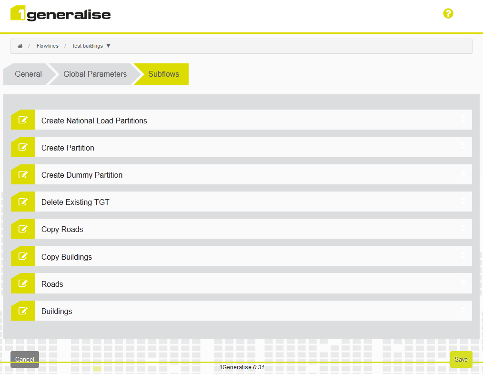
Task: Select 'Buildings' subflow row text
Action: tap(57, 311)
